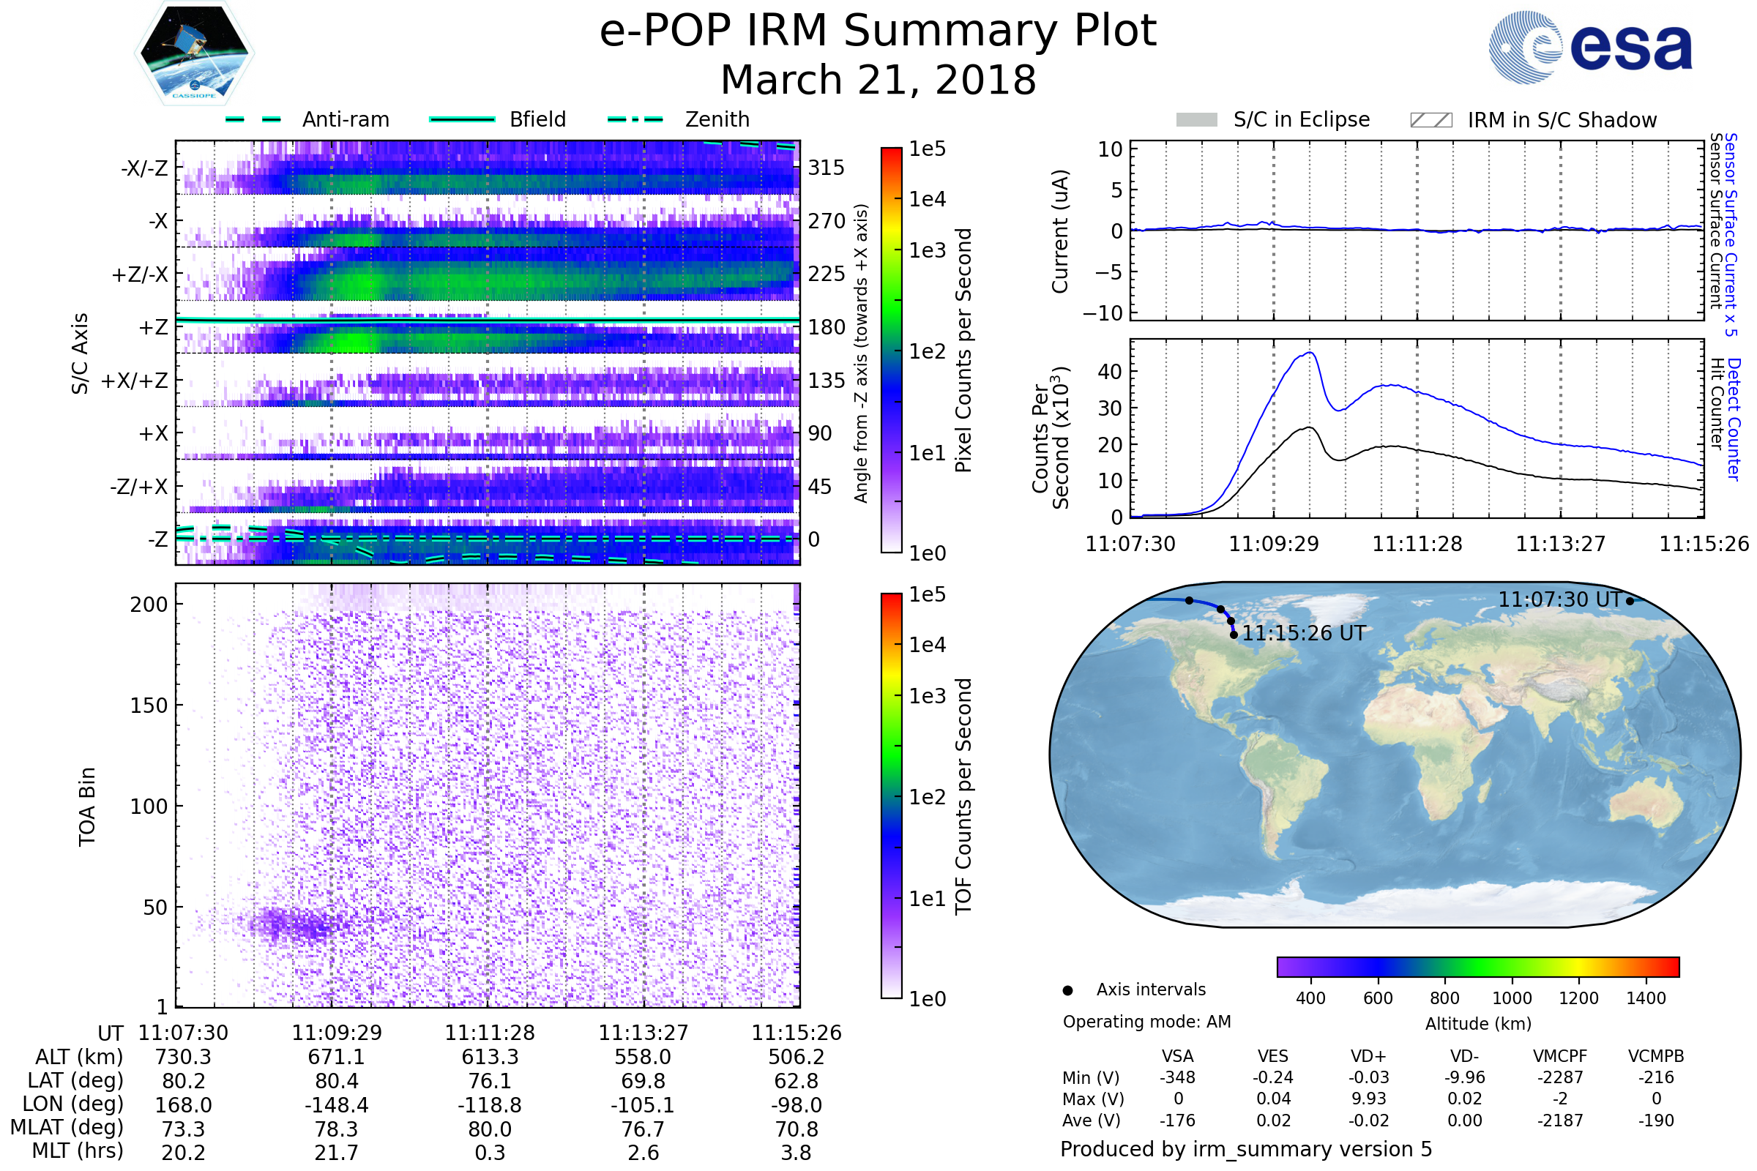Click the ESA logo

(1589, 48)
